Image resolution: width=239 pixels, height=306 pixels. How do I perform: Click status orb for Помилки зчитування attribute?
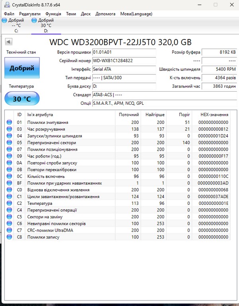coord(9,122)
